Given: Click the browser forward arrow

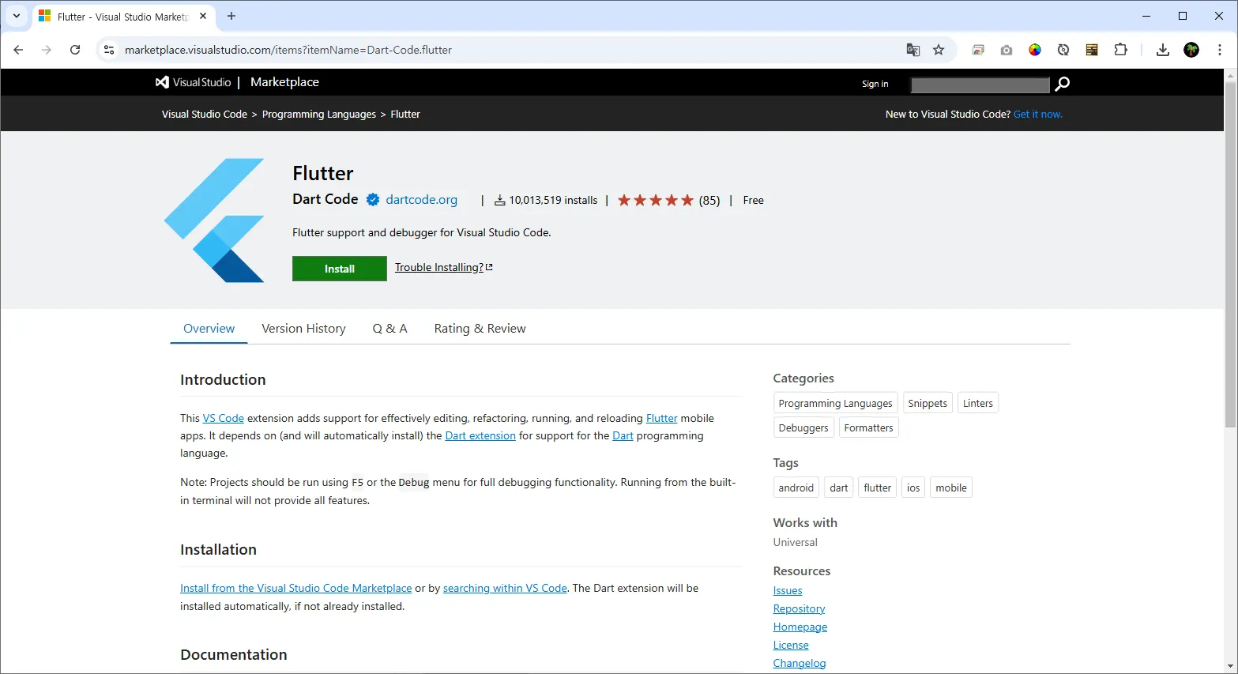Looking at the screenshot, I should [x=47, y=50].
